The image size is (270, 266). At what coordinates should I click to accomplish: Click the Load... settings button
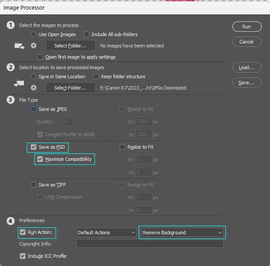pyautogui.click(x=247, y=67)
